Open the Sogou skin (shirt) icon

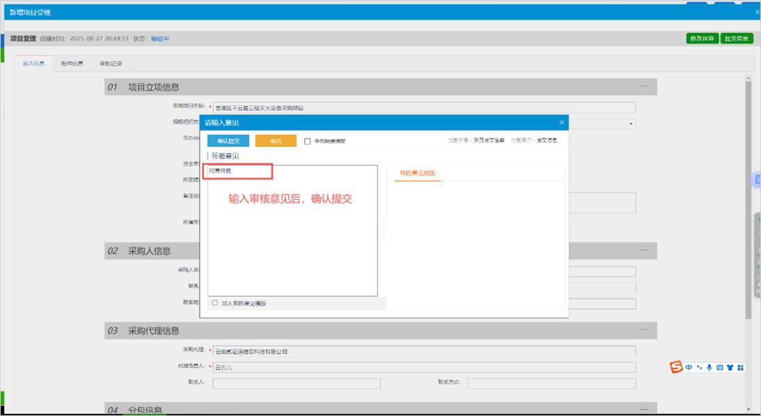tap(730, 367)
